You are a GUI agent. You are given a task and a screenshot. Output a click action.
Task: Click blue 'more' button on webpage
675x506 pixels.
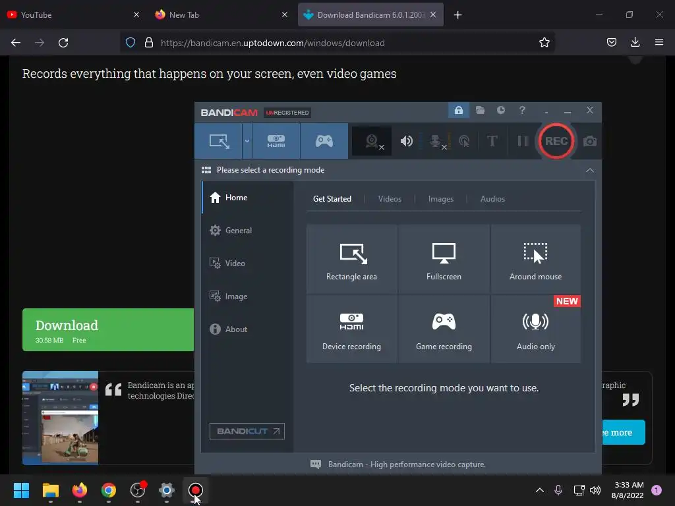(x=623, y=432)
